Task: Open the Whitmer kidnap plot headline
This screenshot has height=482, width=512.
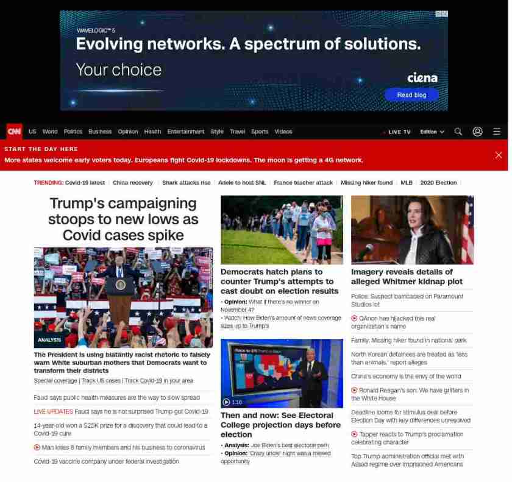Action: 407,277
